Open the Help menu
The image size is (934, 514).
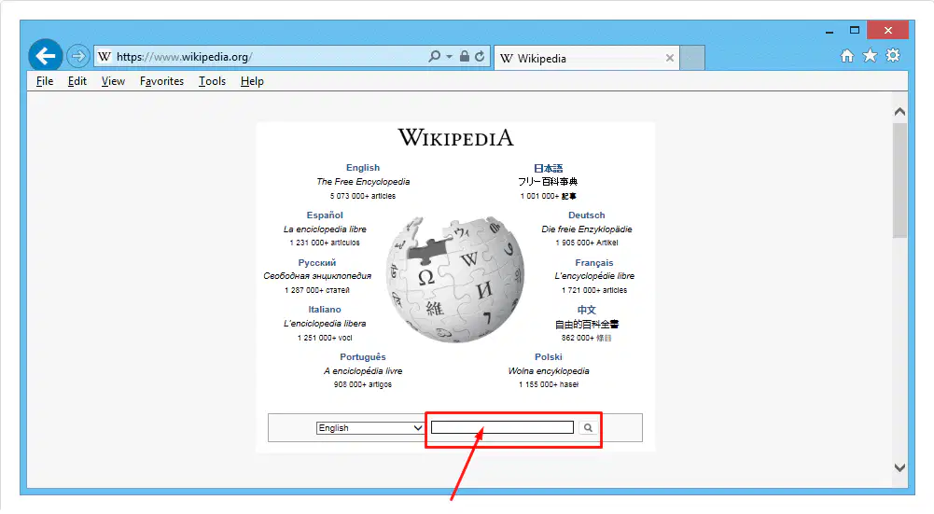click(x=252, y=81)
